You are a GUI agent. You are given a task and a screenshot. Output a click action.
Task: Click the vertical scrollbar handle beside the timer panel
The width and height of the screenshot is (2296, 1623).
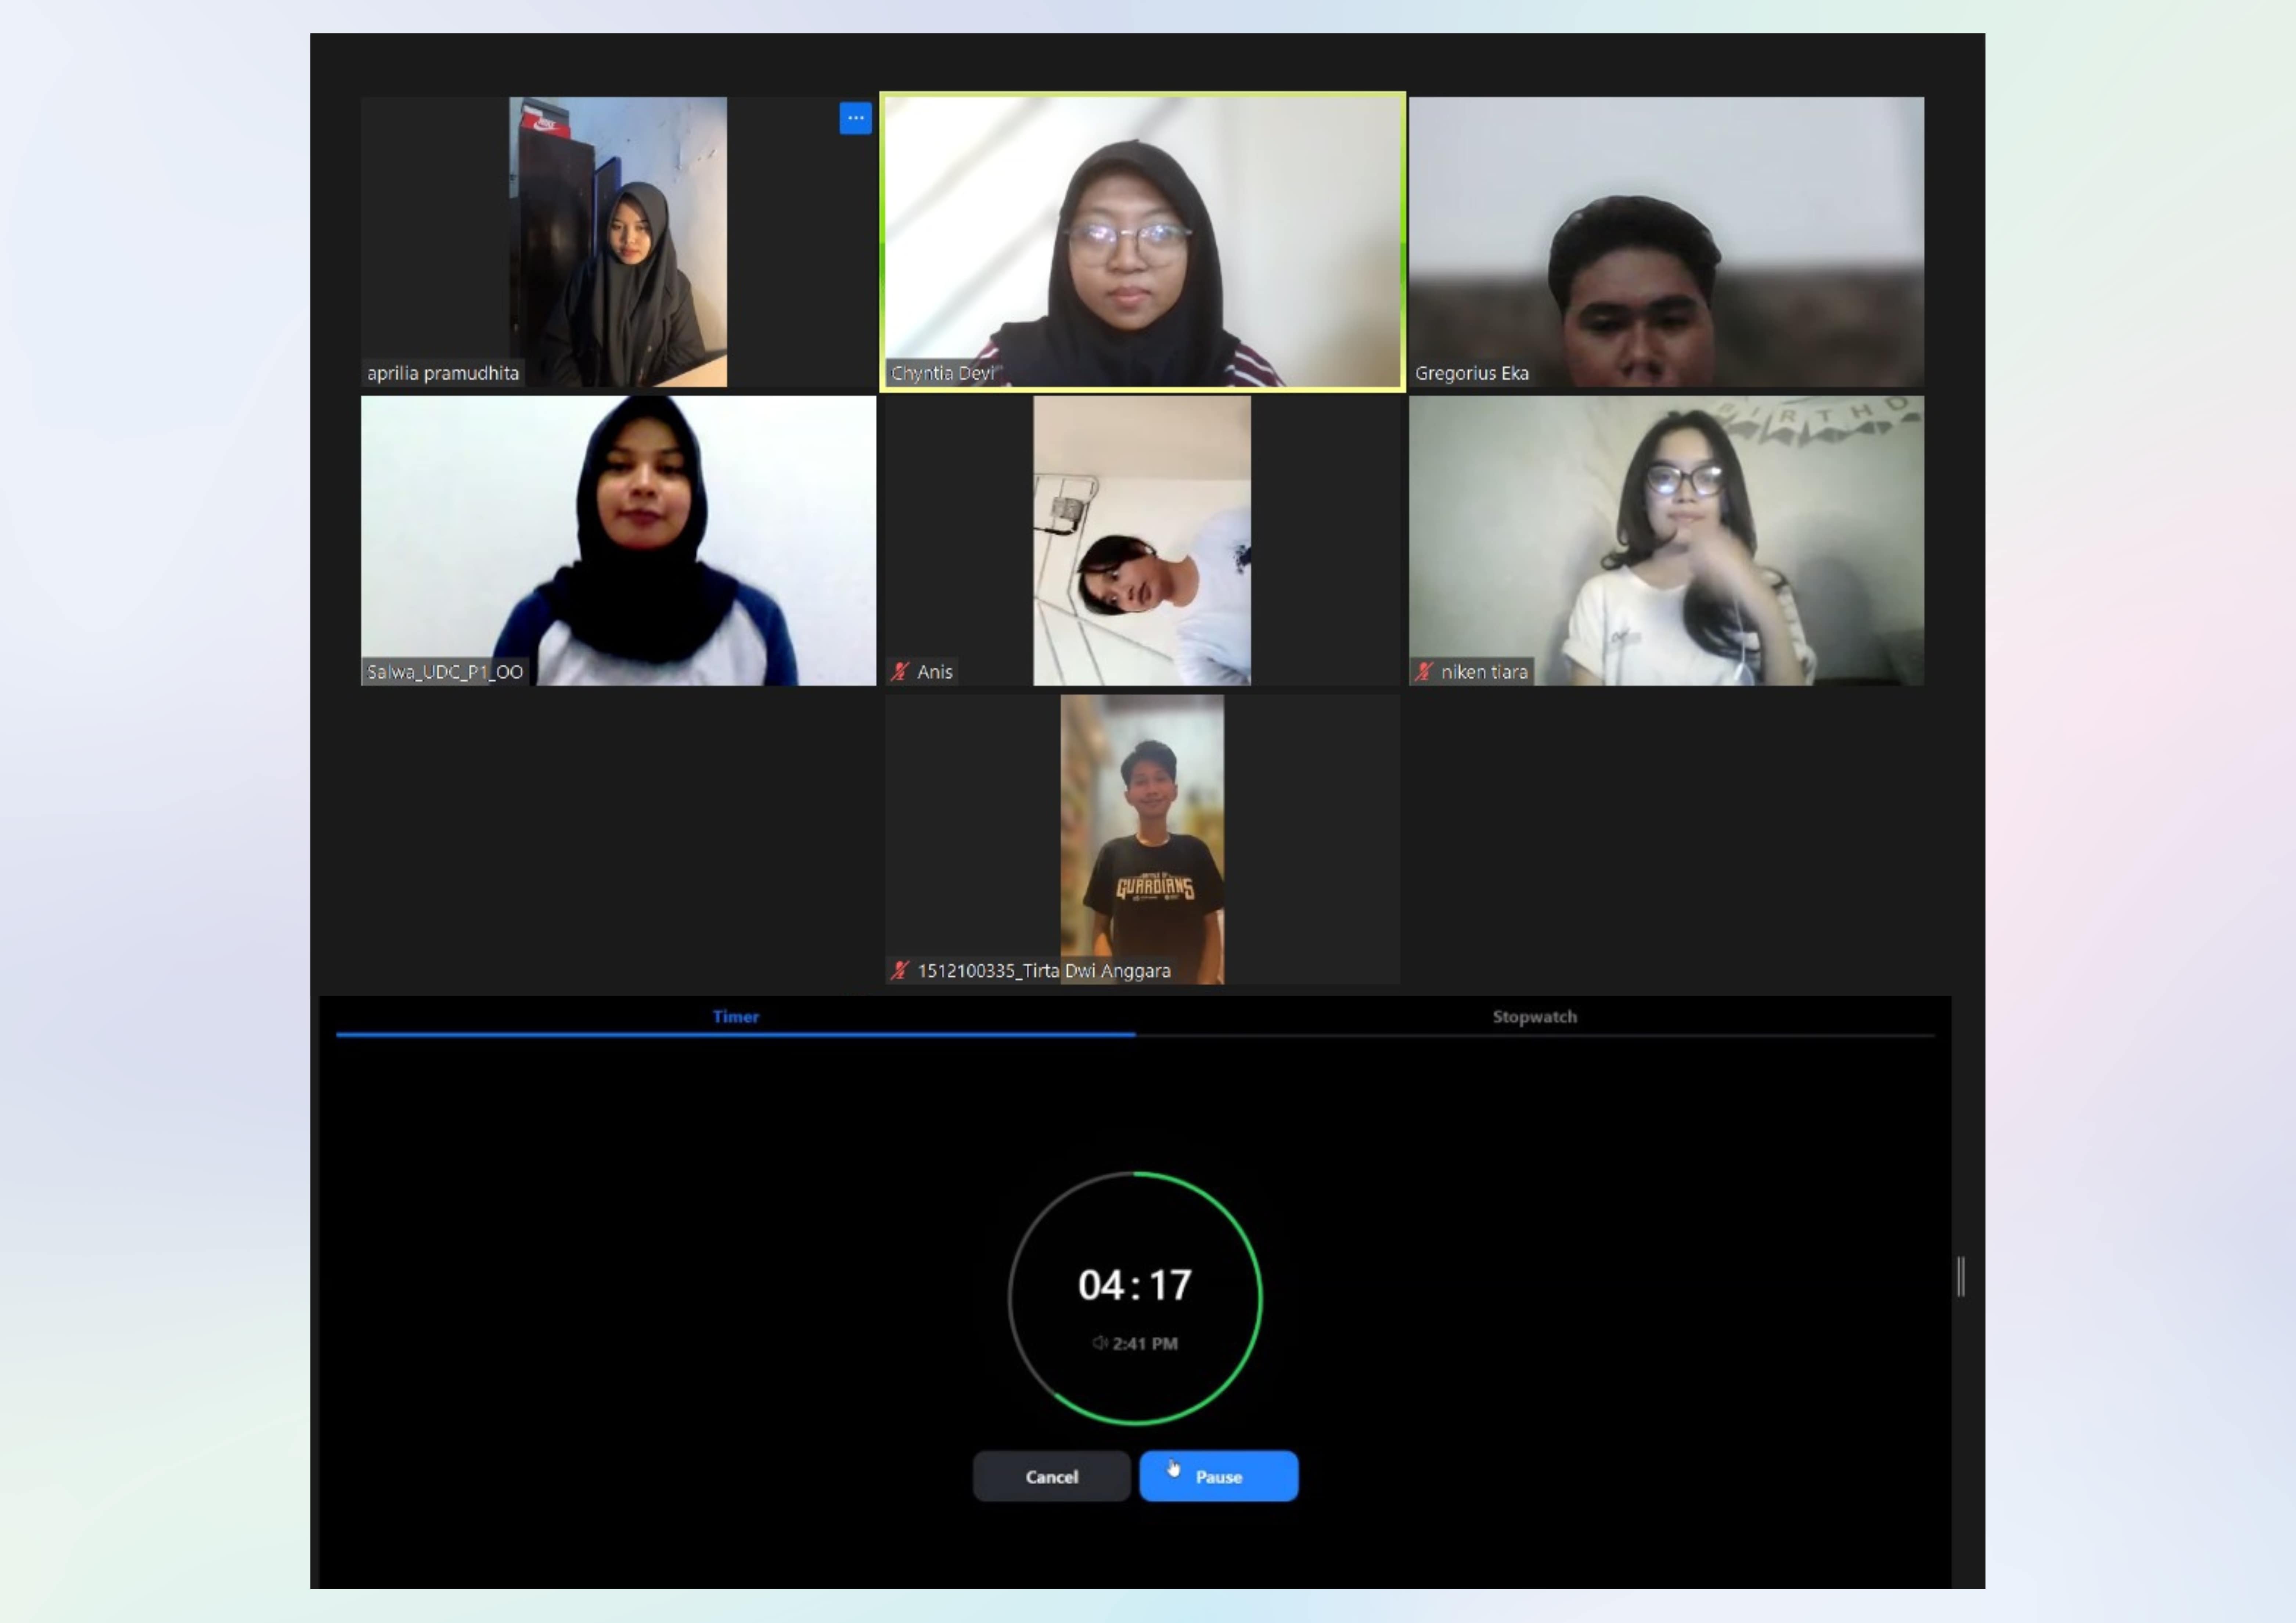(1961, 1277)
